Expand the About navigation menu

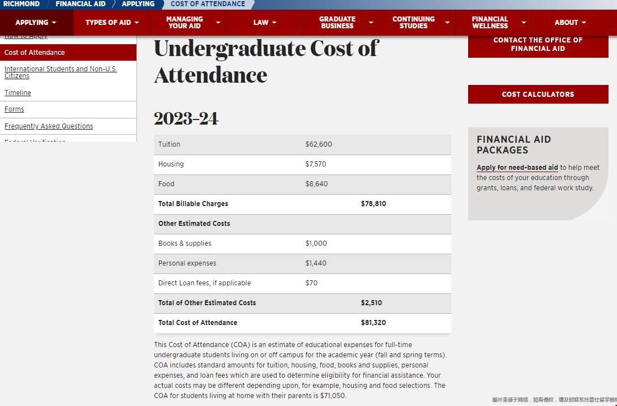570,23
